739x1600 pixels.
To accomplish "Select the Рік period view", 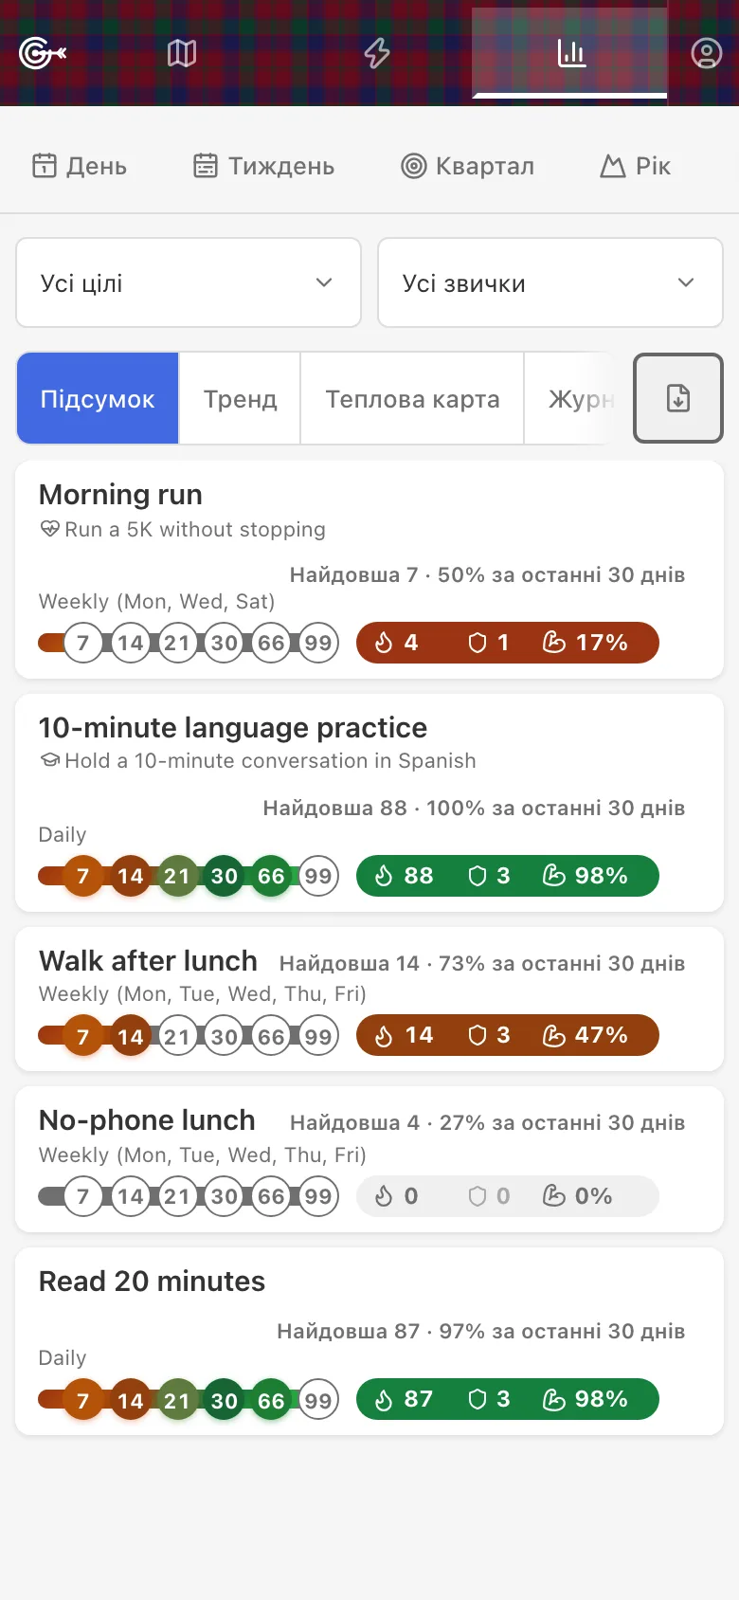I will (635, 166).
